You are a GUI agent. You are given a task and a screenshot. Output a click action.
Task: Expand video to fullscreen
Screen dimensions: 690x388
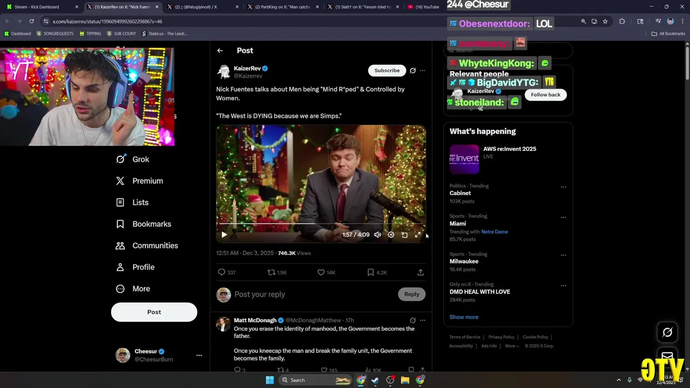[x=418, y=235]
